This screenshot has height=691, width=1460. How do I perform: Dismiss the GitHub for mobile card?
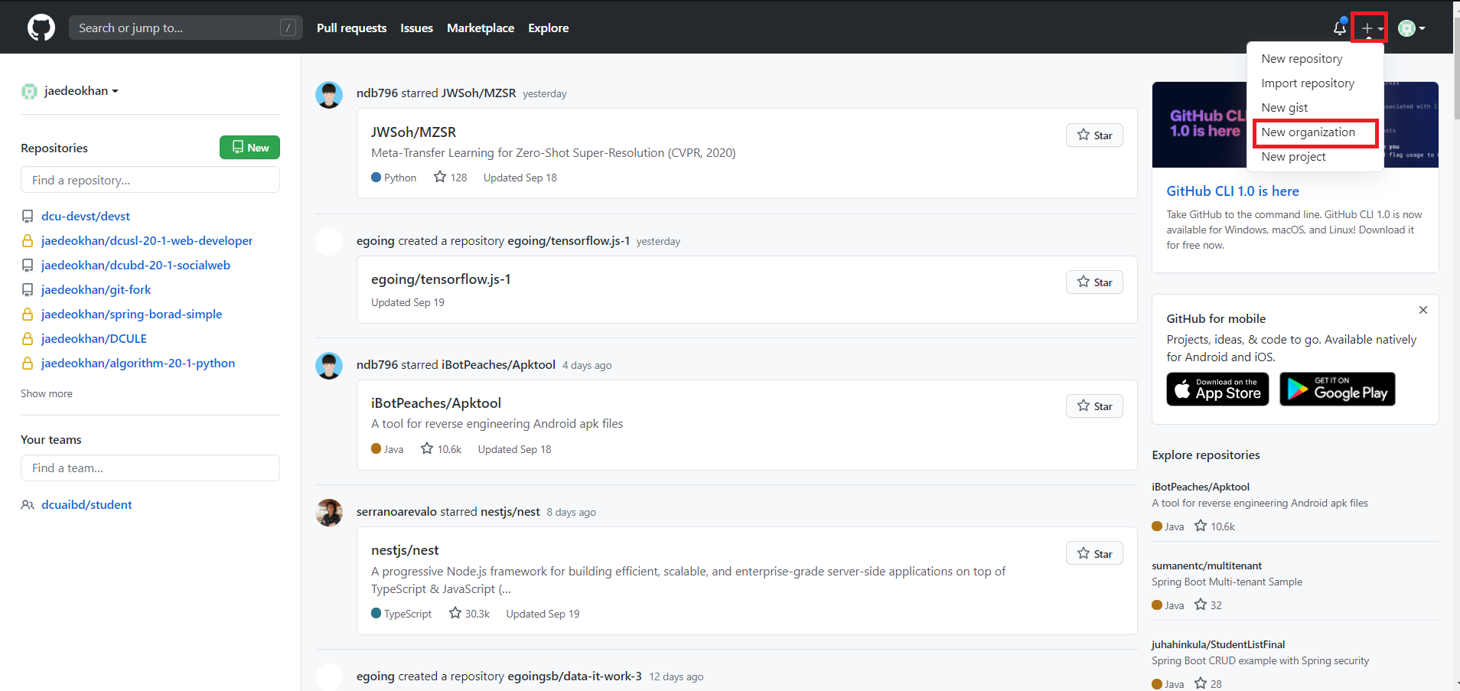click(x=1423, y=310)
